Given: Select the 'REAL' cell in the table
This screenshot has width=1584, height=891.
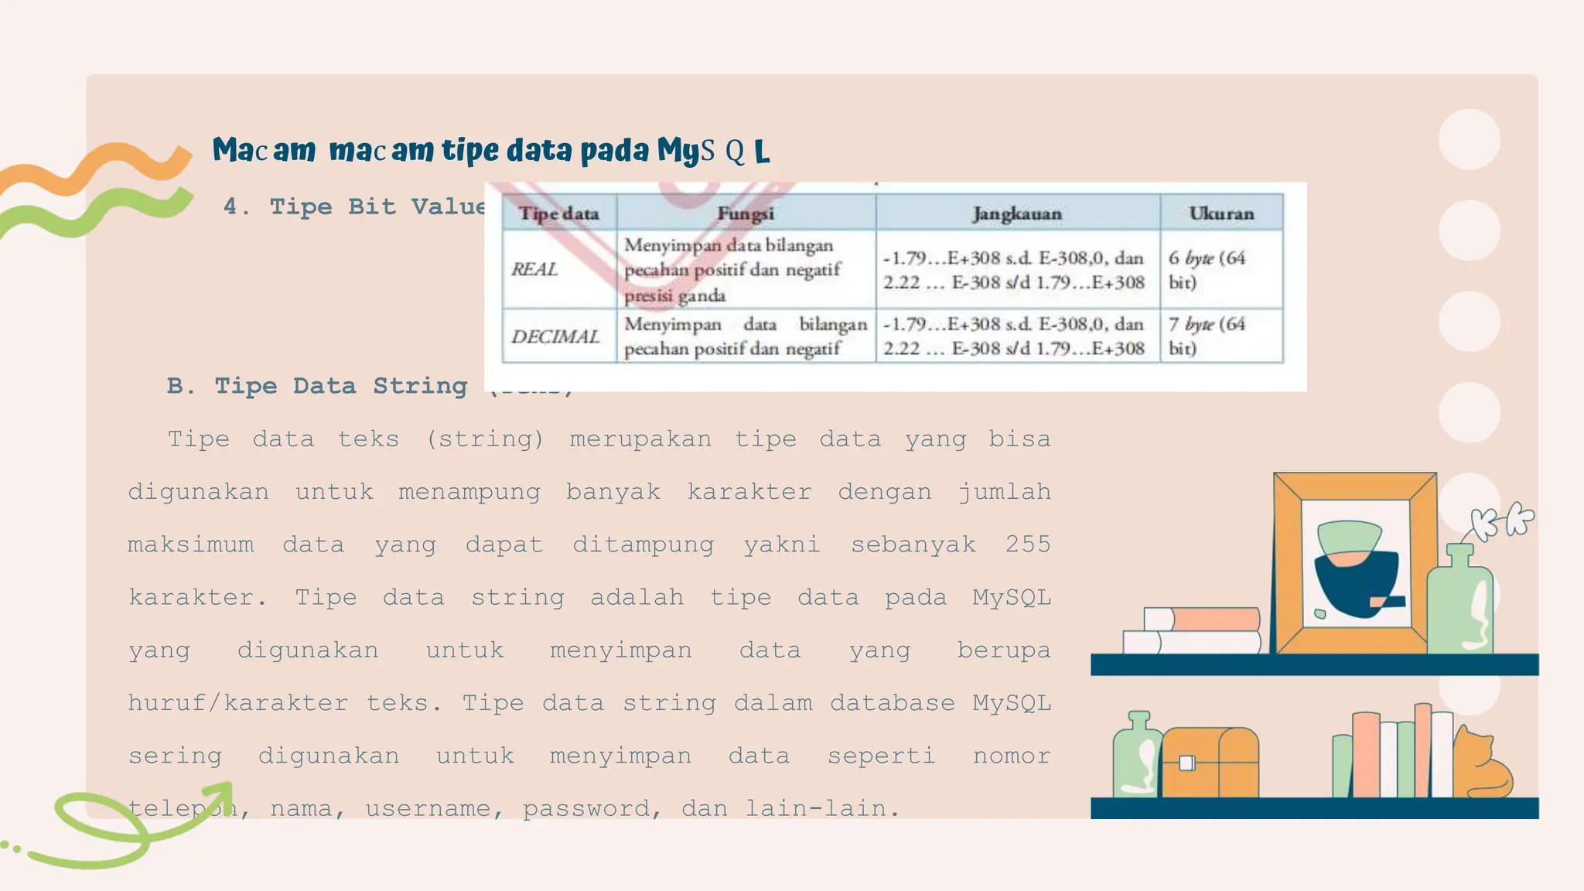Looking at the screenshot, I should click(559, 269).
